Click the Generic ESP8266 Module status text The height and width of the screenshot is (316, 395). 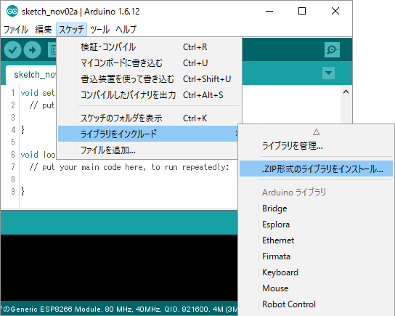click(x=118, y=309)
